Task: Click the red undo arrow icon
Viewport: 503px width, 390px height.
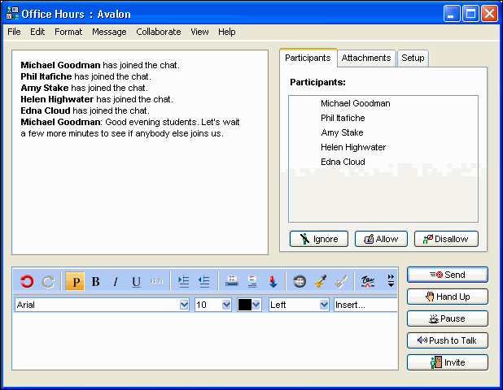Action: (27, 282)
